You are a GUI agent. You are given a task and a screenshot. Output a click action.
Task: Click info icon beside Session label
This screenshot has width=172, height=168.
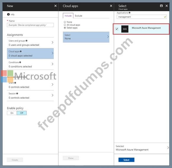coord(17,94)
